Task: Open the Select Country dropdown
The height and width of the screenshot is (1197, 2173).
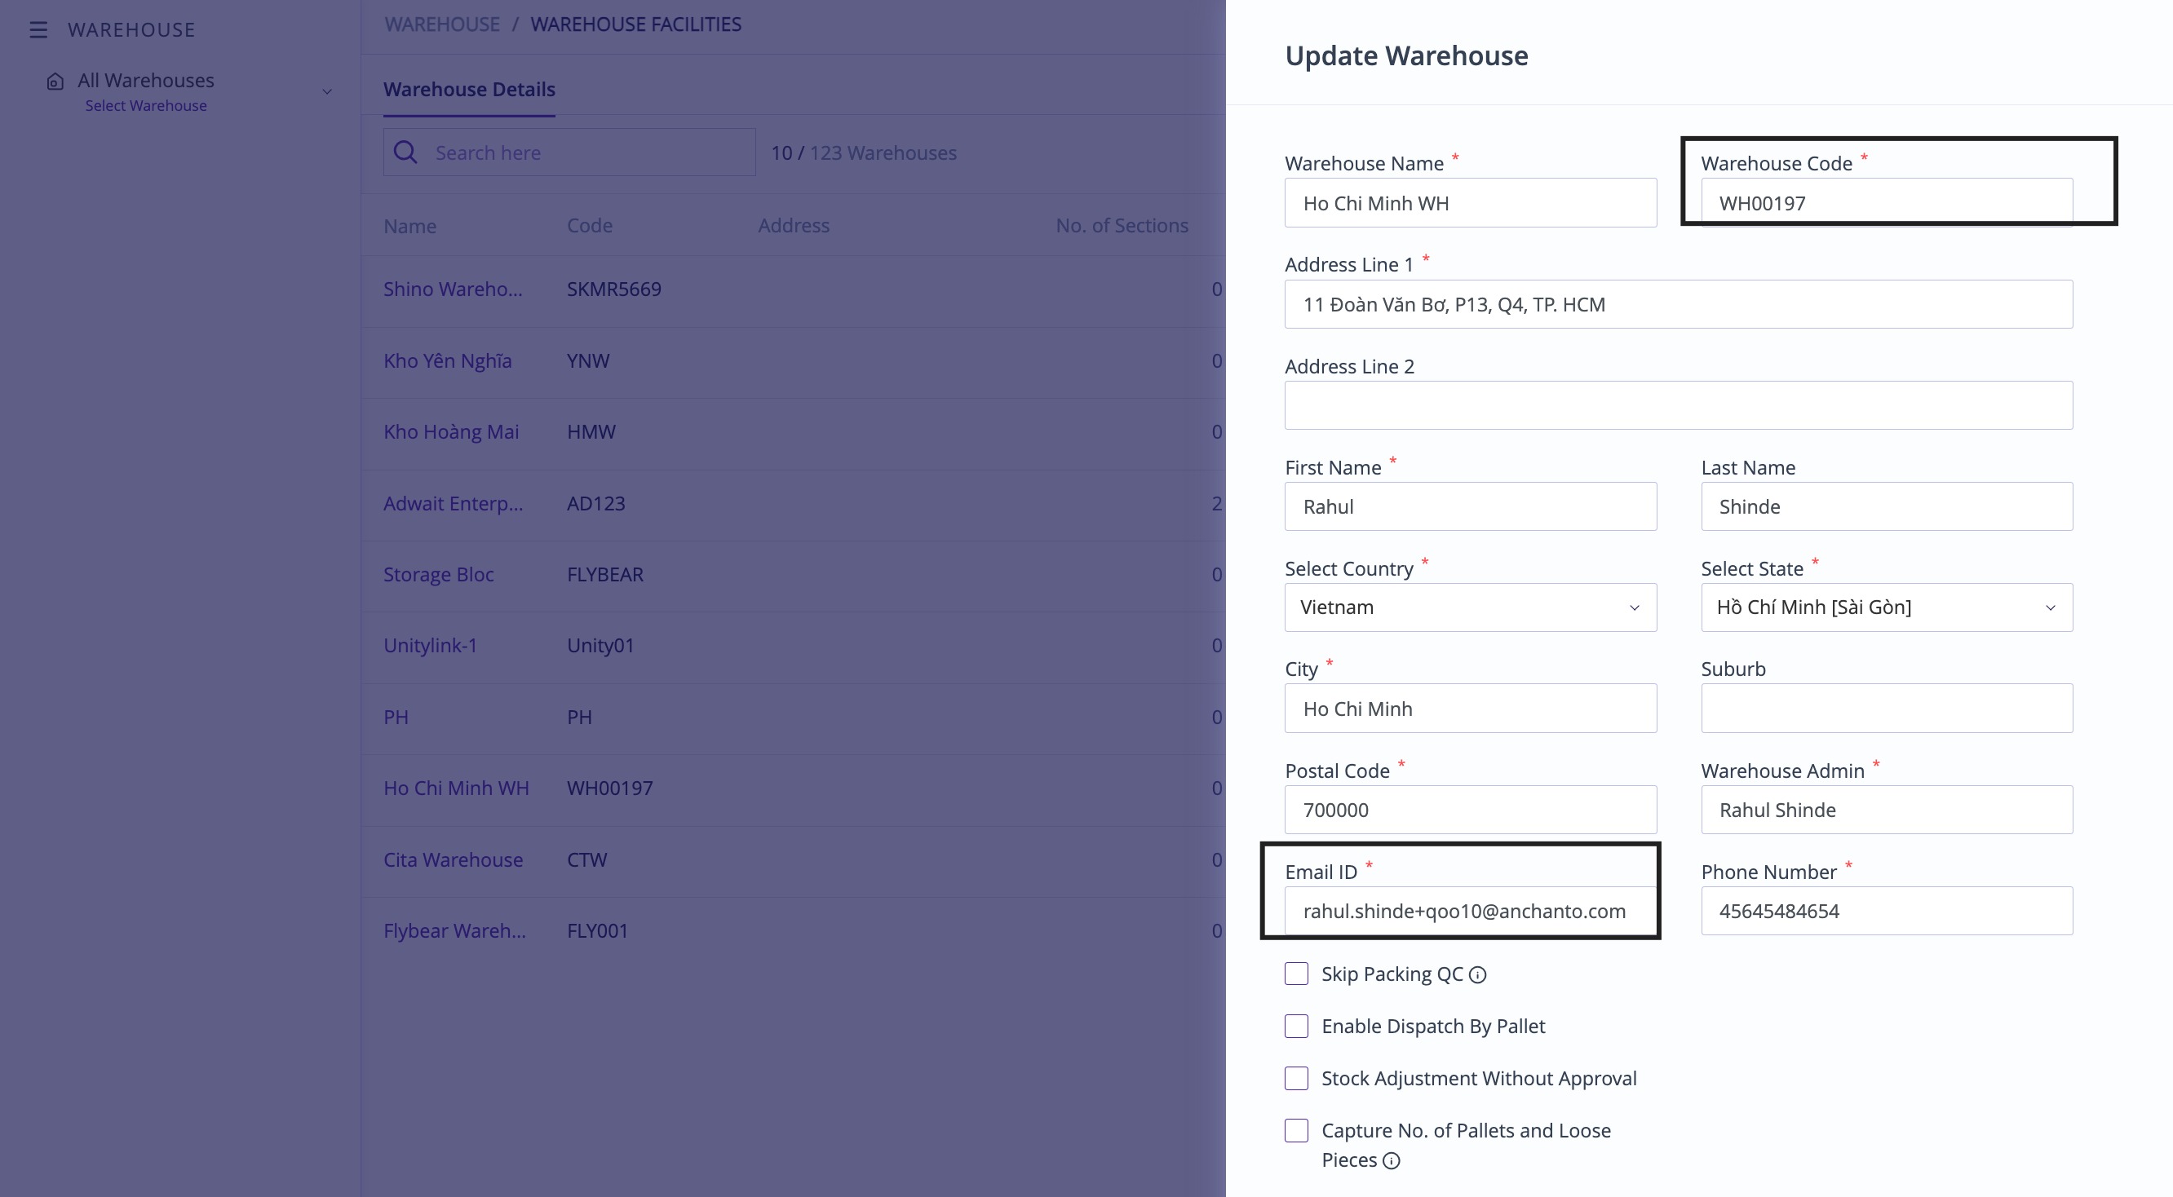Action: tap(1471, 607)
